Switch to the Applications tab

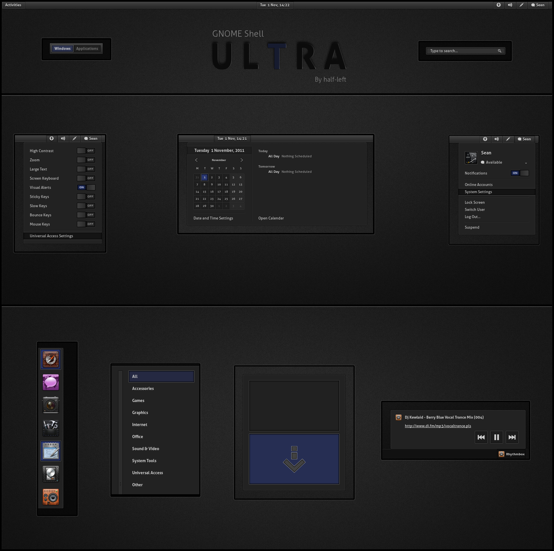87,49
